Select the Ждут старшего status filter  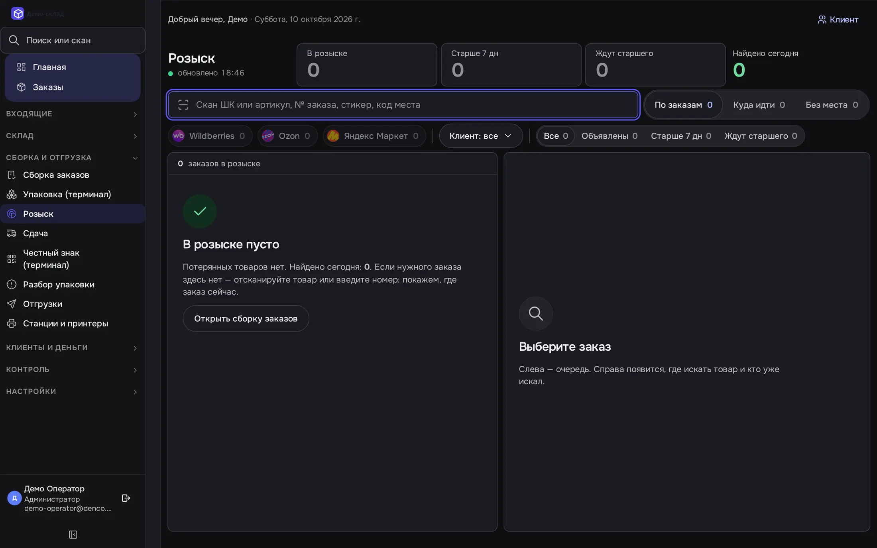761,136
